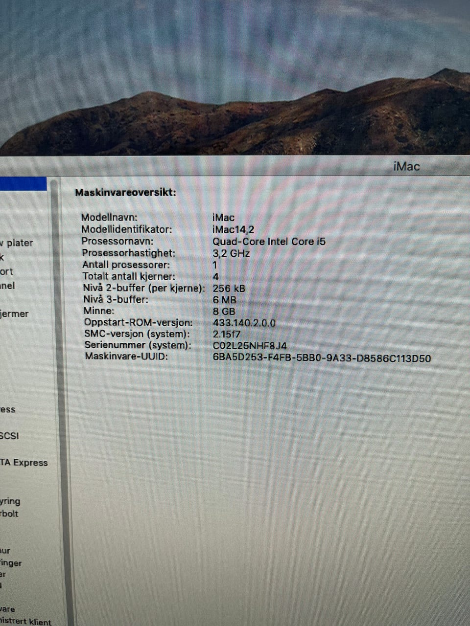This screenshot has width=470, height=626.
Task: Select the SMC version "2.15f7"
Action: (x=227, y=335)
